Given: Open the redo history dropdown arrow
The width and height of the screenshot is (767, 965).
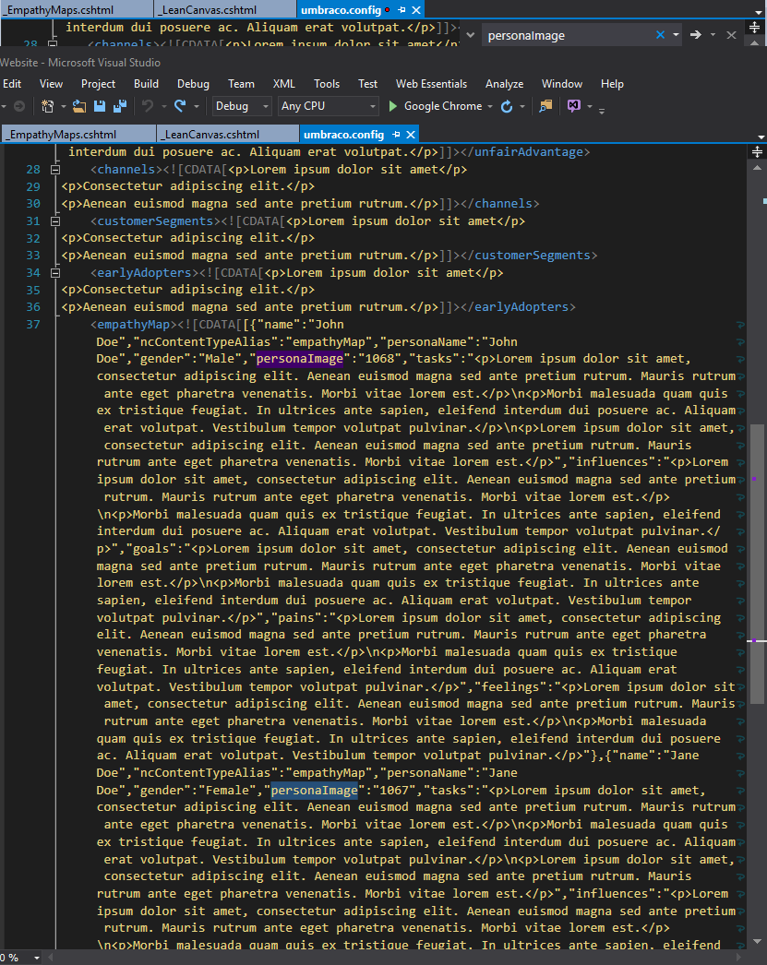Looking at the screenshot, I should coord(197,106).
